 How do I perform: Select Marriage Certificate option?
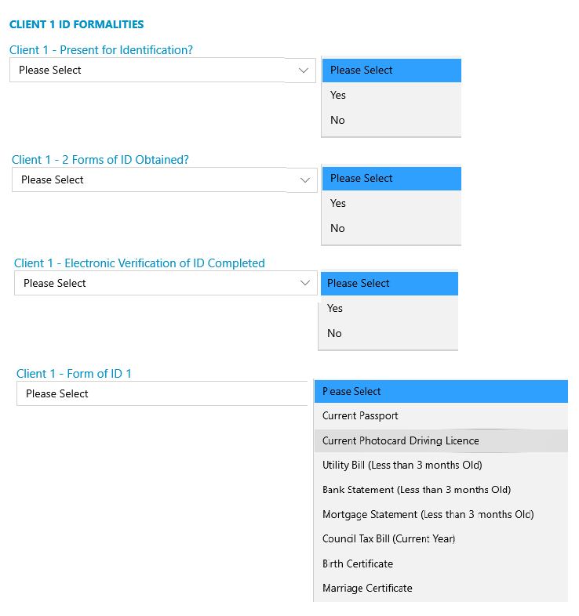441,588
